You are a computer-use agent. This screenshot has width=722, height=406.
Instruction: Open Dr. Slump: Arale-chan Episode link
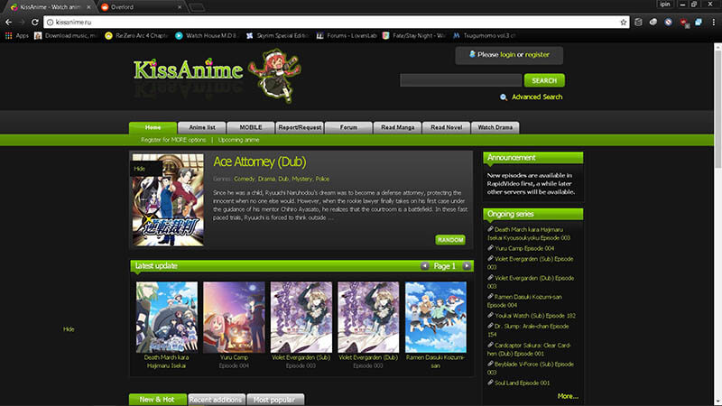528,330
